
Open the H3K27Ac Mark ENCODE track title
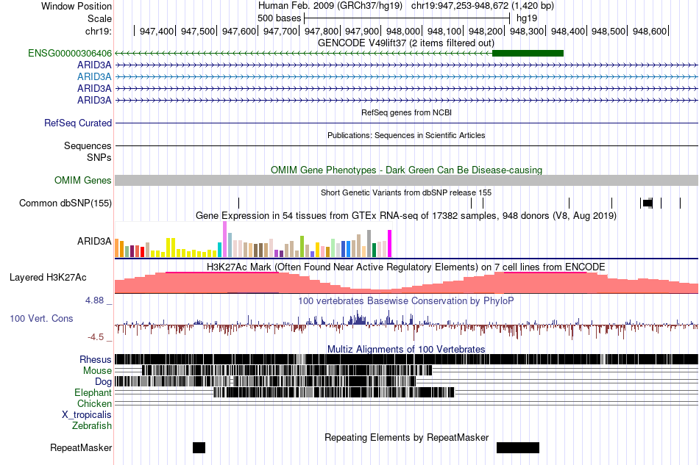pos(406,267)
